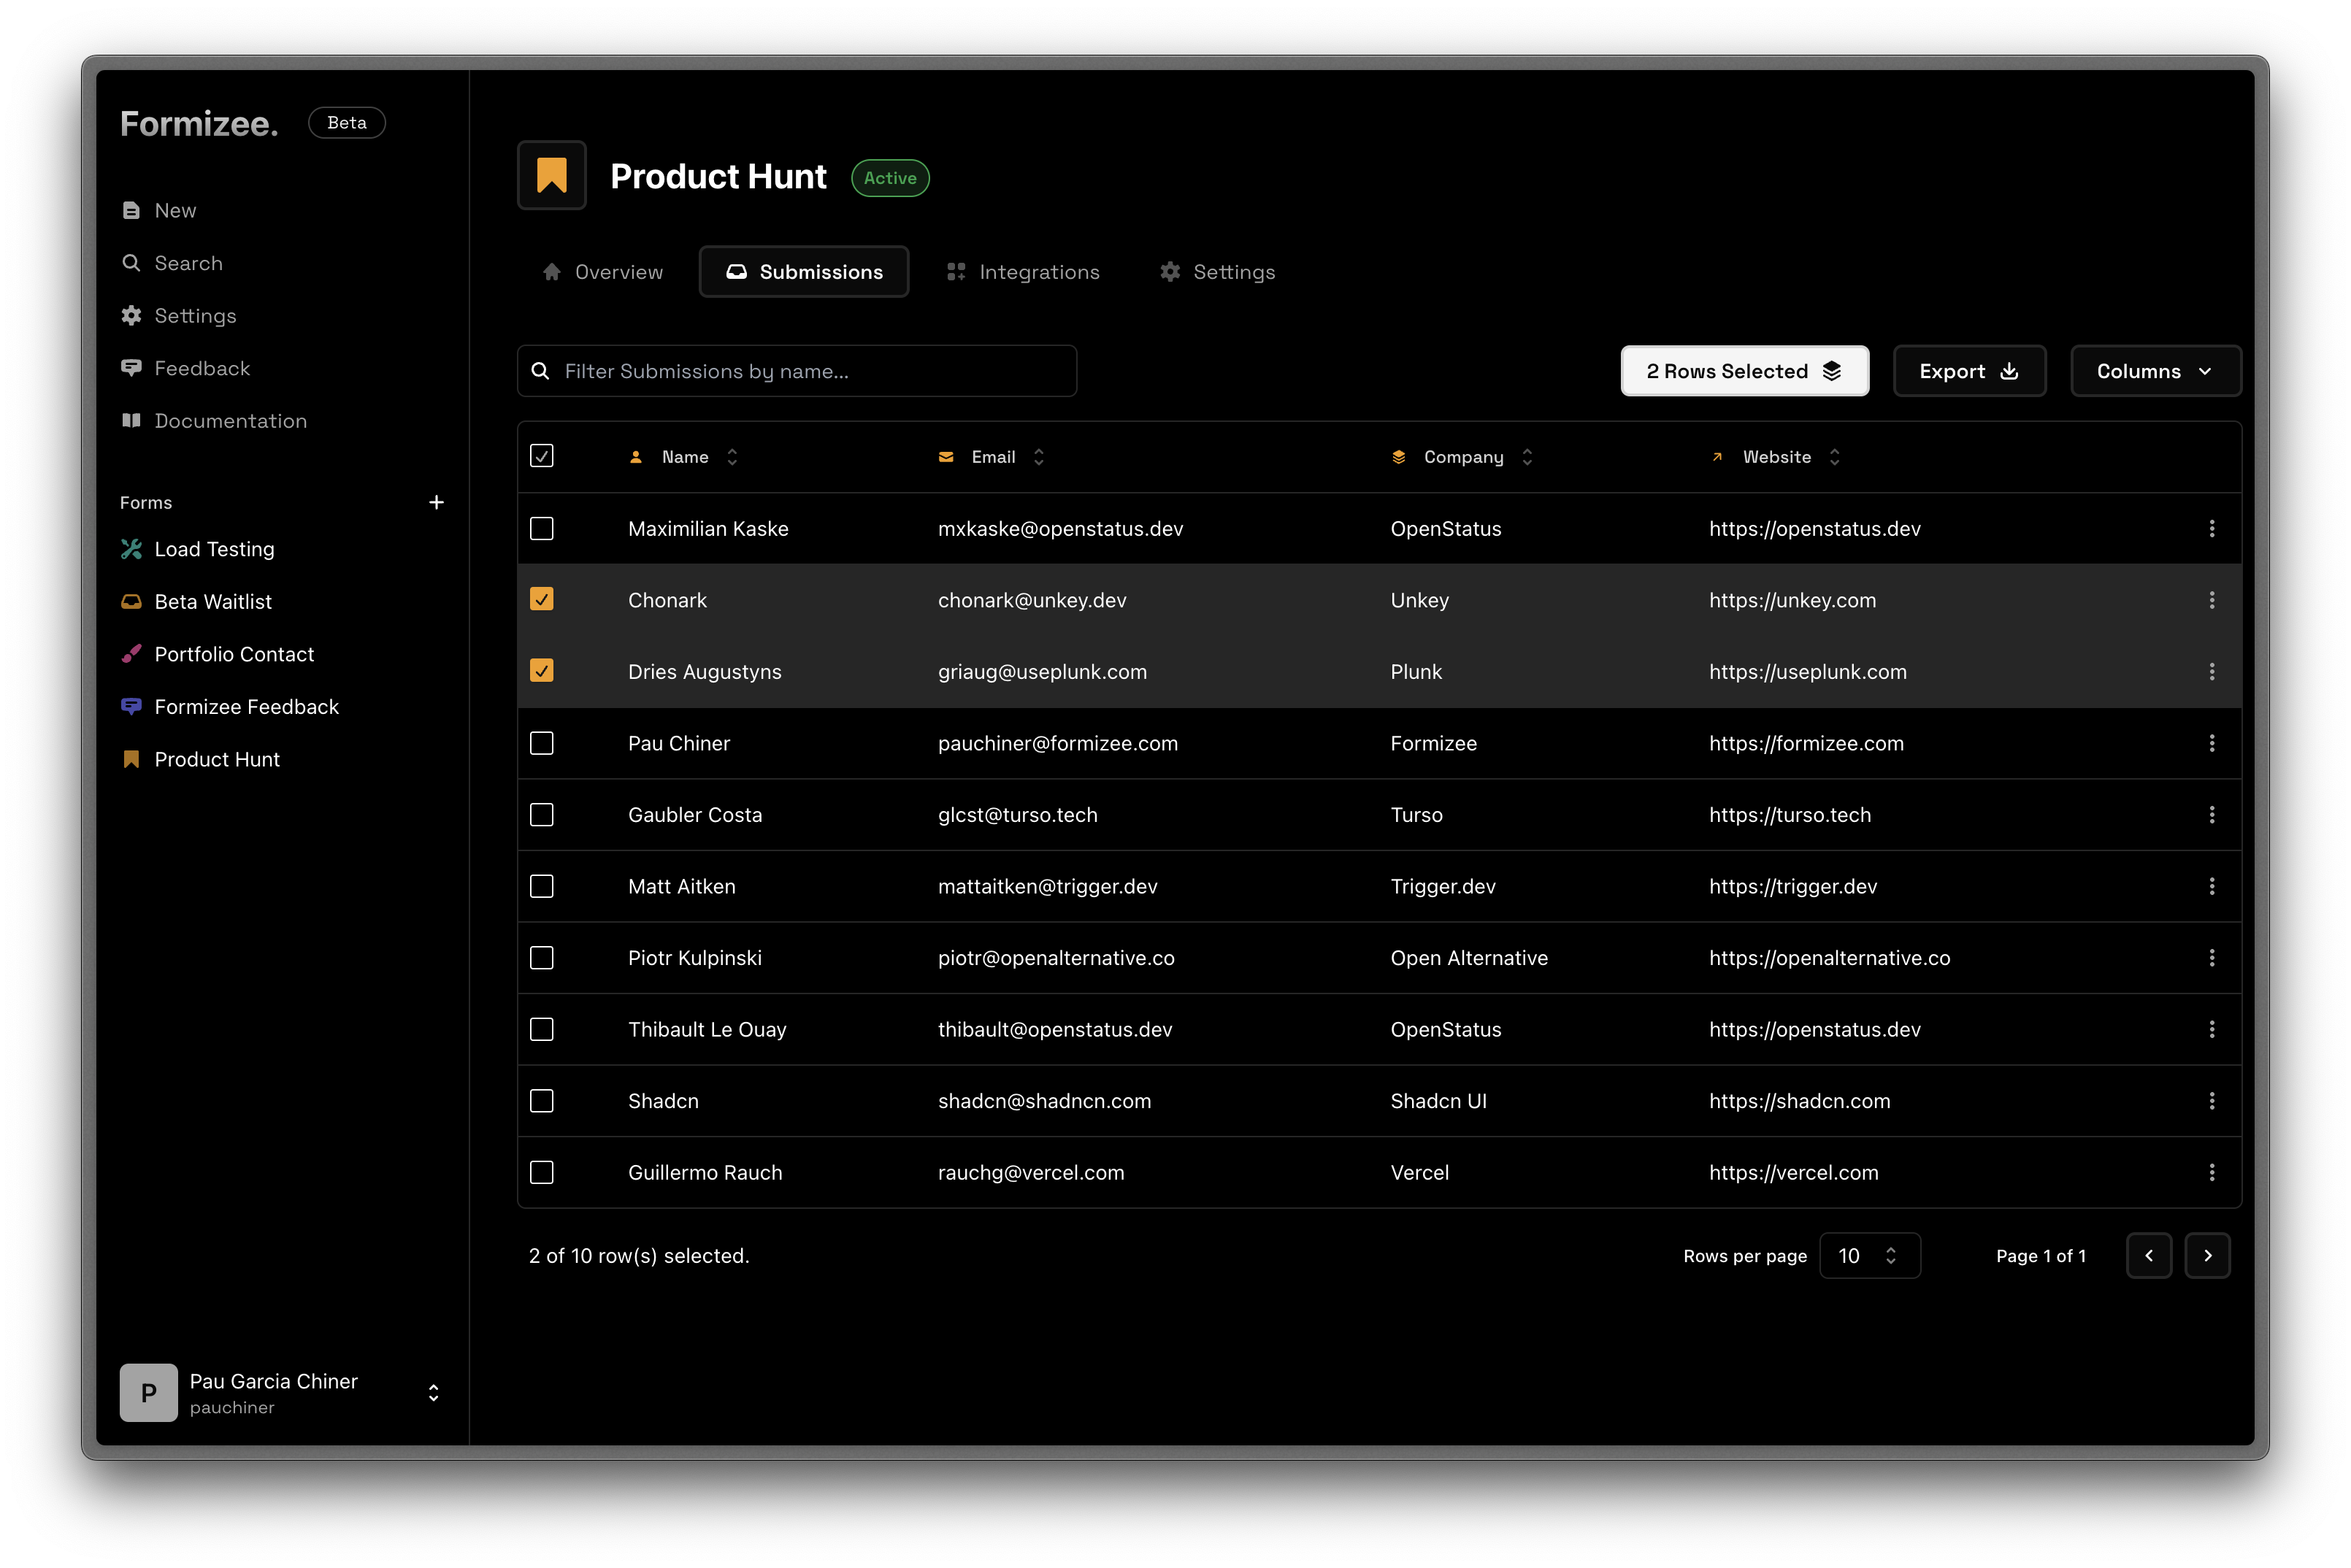Sort by Company column header
2351x1568 pixels.
(x=1462, y=457)
